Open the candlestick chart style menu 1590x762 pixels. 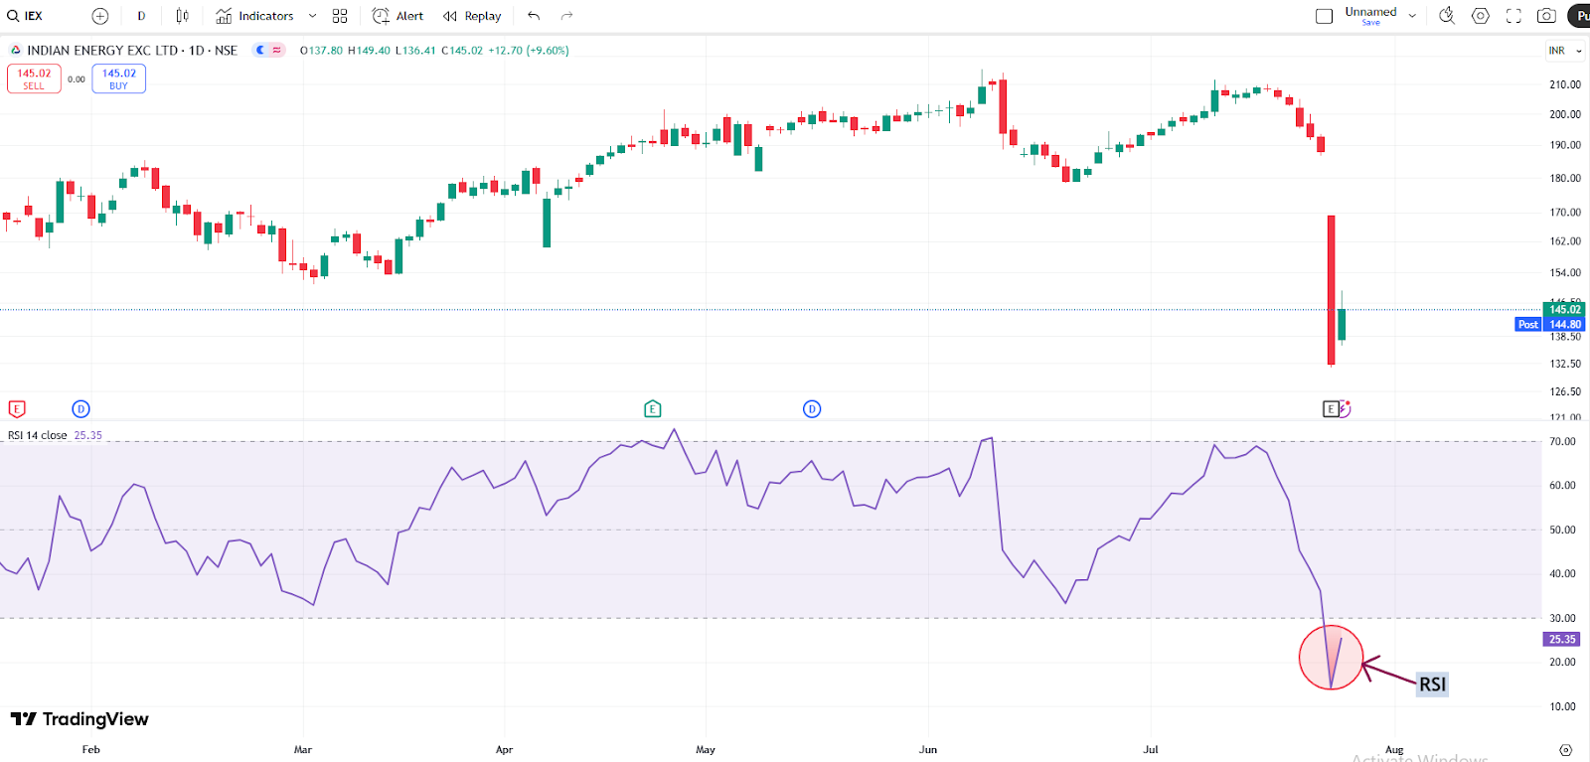tap(182, 16)
